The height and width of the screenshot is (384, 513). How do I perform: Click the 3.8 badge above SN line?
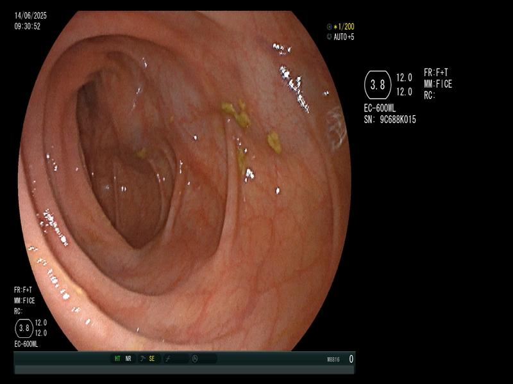pyautogui.click(x=378, y=85)
